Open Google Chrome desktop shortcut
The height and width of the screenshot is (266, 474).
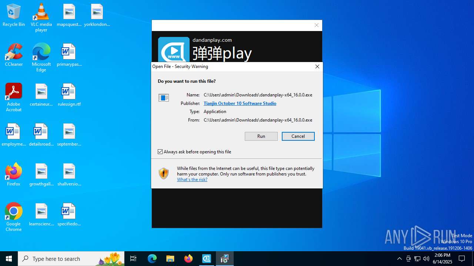coord(14,217)
